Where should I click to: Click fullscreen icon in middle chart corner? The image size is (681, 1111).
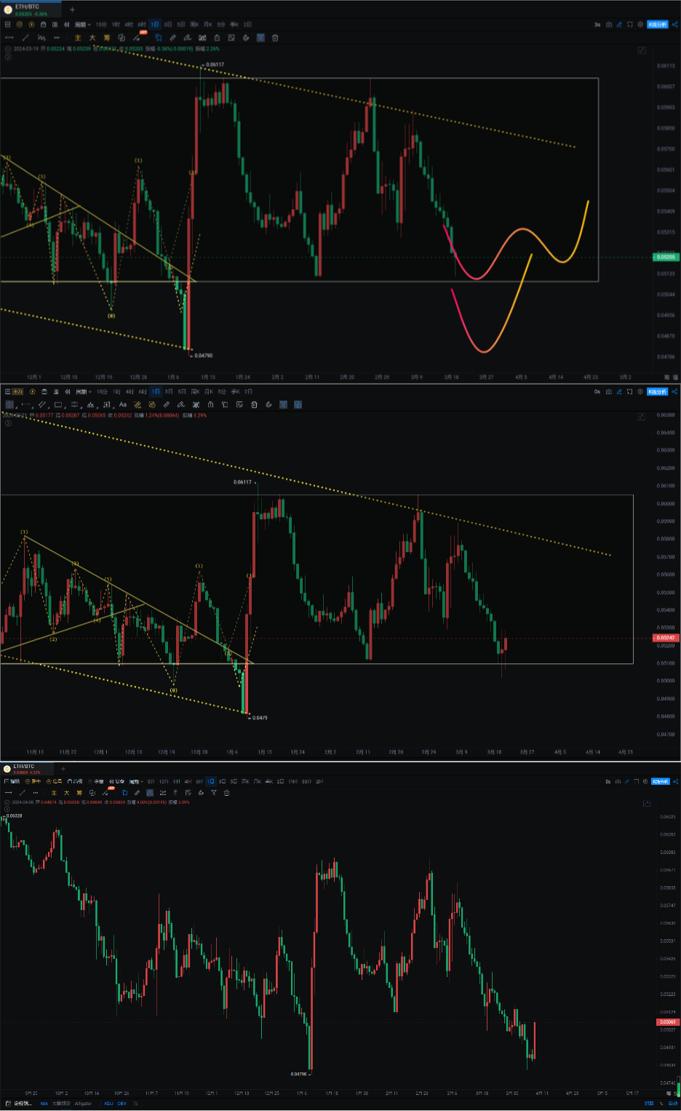(x=642, y=417)
